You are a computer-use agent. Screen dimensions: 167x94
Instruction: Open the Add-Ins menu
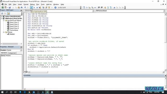(x=49, y=4)
